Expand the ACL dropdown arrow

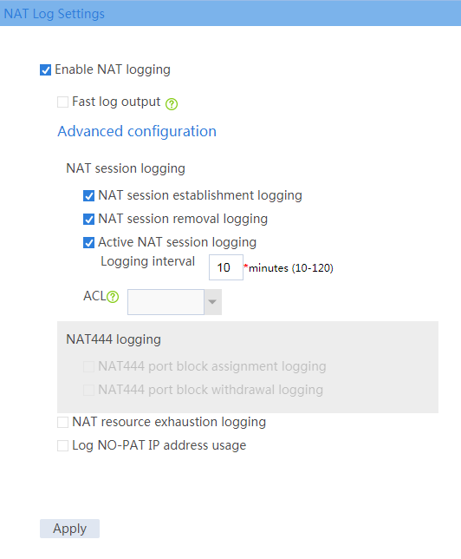click(x=212, y=302)
